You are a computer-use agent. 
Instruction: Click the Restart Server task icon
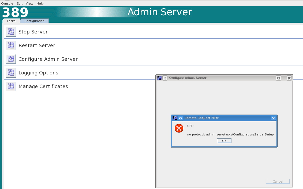click(11, 45)
